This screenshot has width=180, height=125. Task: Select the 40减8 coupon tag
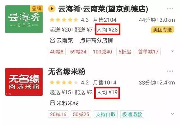click(57, 52)
